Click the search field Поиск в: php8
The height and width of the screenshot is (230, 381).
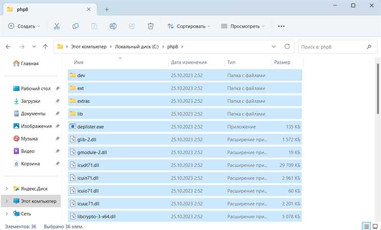point(337,47)
